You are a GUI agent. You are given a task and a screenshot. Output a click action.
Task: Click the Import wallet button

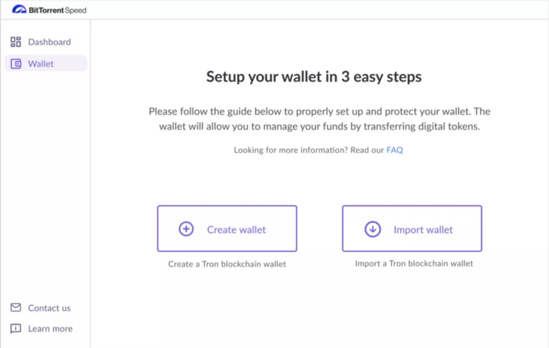click(x=412, y=228)
